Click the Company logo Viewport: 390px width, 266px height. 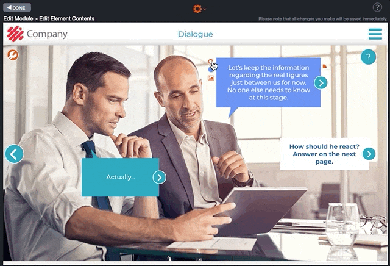[37, 34]
